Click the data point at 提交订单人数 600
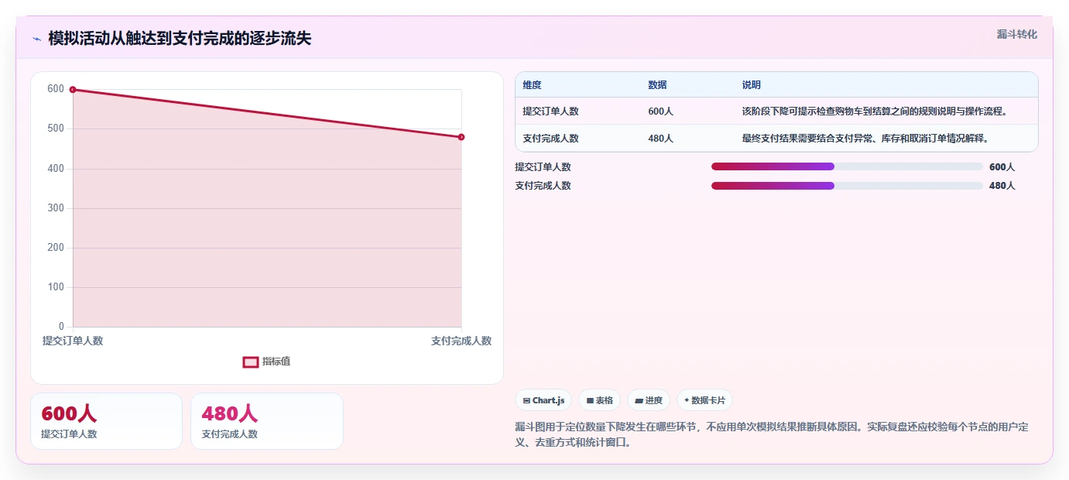The image size is (1069, 480). (x=73, y=90)
